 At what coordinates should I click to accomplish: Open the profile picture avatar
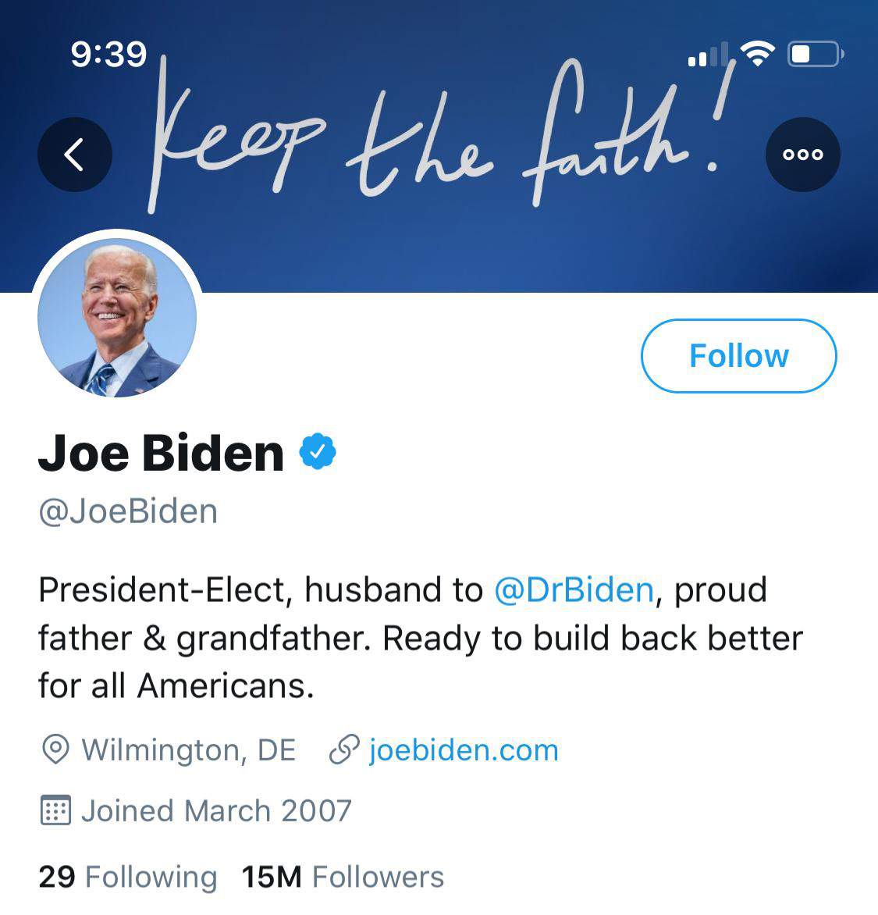click(x=117, y=318)
